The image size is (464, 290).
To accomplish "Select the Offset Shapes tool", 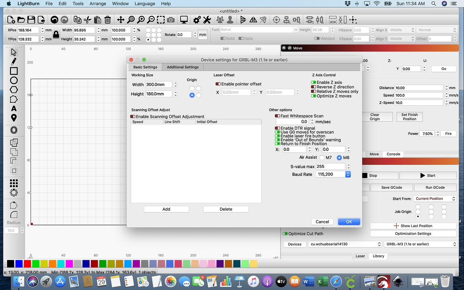I will pyautogui.click(x=14, y=130).
